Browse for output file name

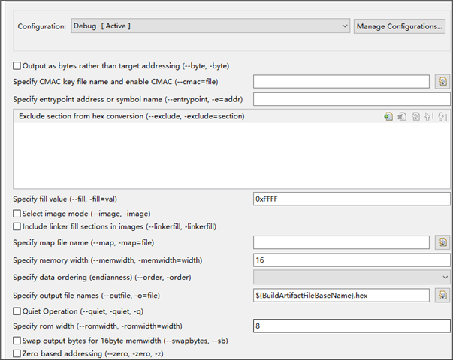pyautogui.click(x=442, y=295)
